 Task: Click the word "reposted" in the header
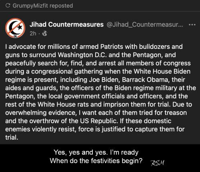click(61, 6)
